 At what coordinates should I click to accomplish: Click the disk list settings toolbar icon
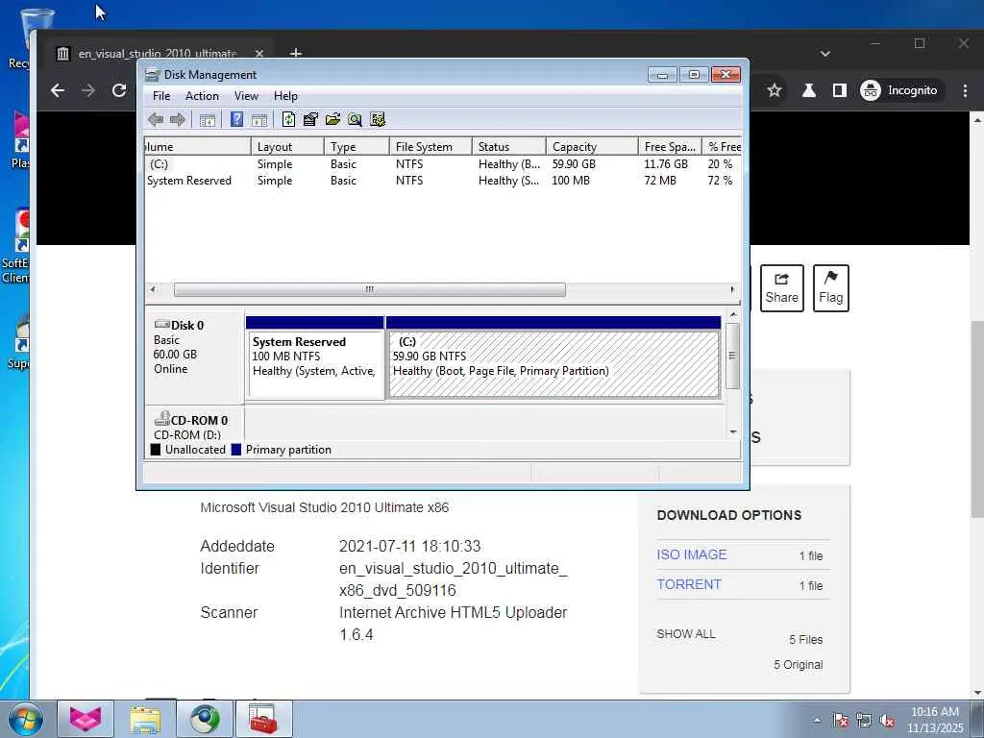click(377, 119)
